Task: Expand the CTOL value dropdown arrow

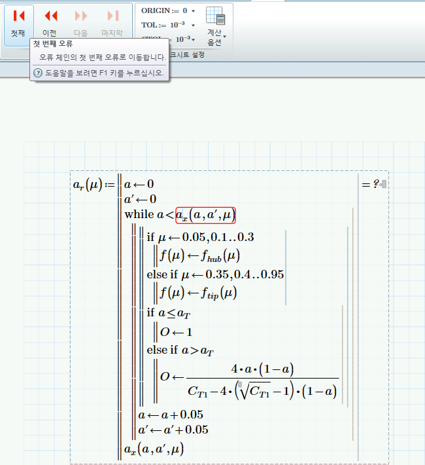Action: [193, 39]
